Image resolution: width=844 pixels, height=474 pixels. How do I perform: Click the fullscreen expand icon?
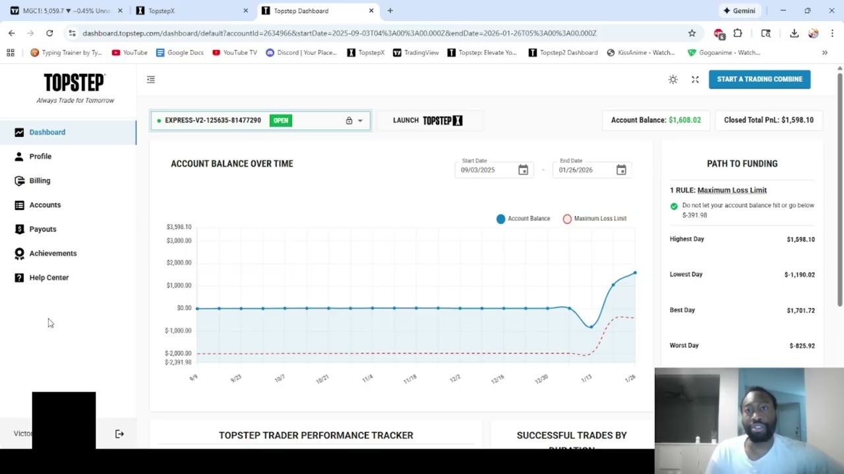(x=695, y=80)
